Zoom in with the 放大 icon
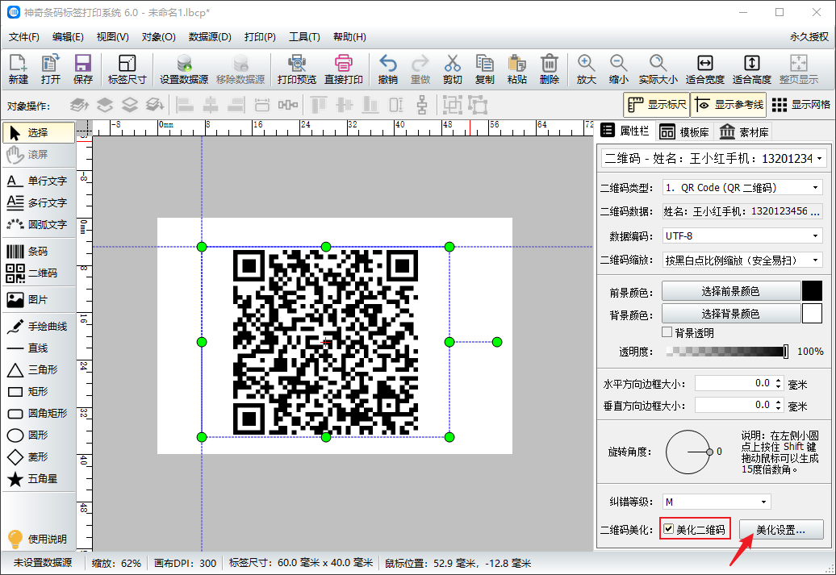 pyautogui.click(x=586, y=69)
